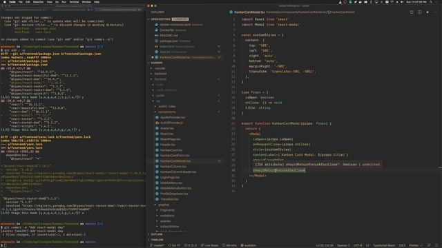Expand the backend folder
Image resolution: width=442 pixels, height=248 pixels.
160,74
